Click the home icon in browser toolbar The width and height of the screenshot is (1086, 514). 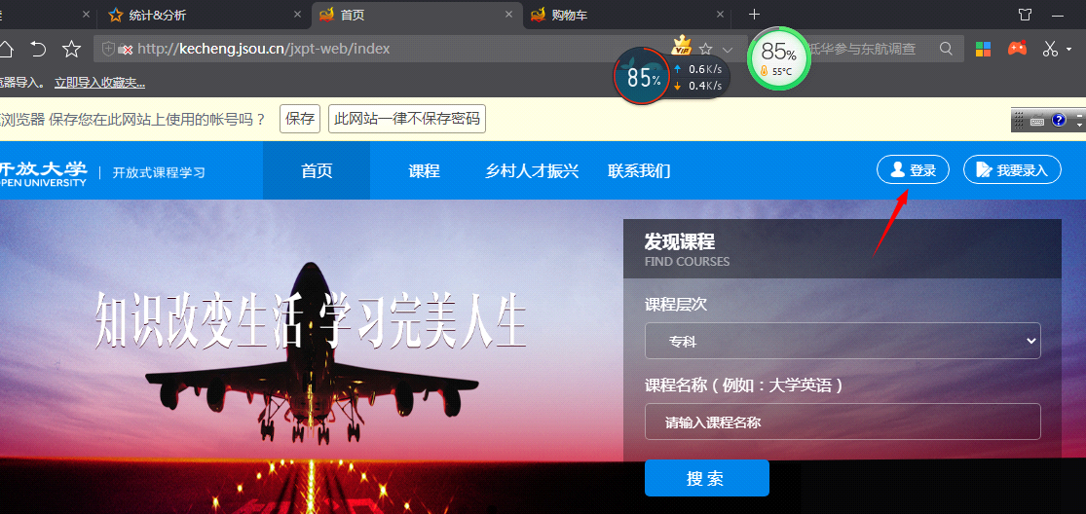(6, 49)
